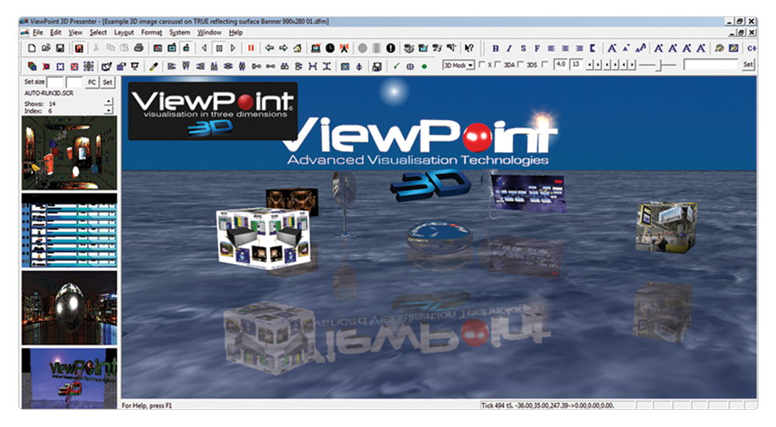776x427 pixels.
Task: Enable the X checkbox
Action: point(482,65)
